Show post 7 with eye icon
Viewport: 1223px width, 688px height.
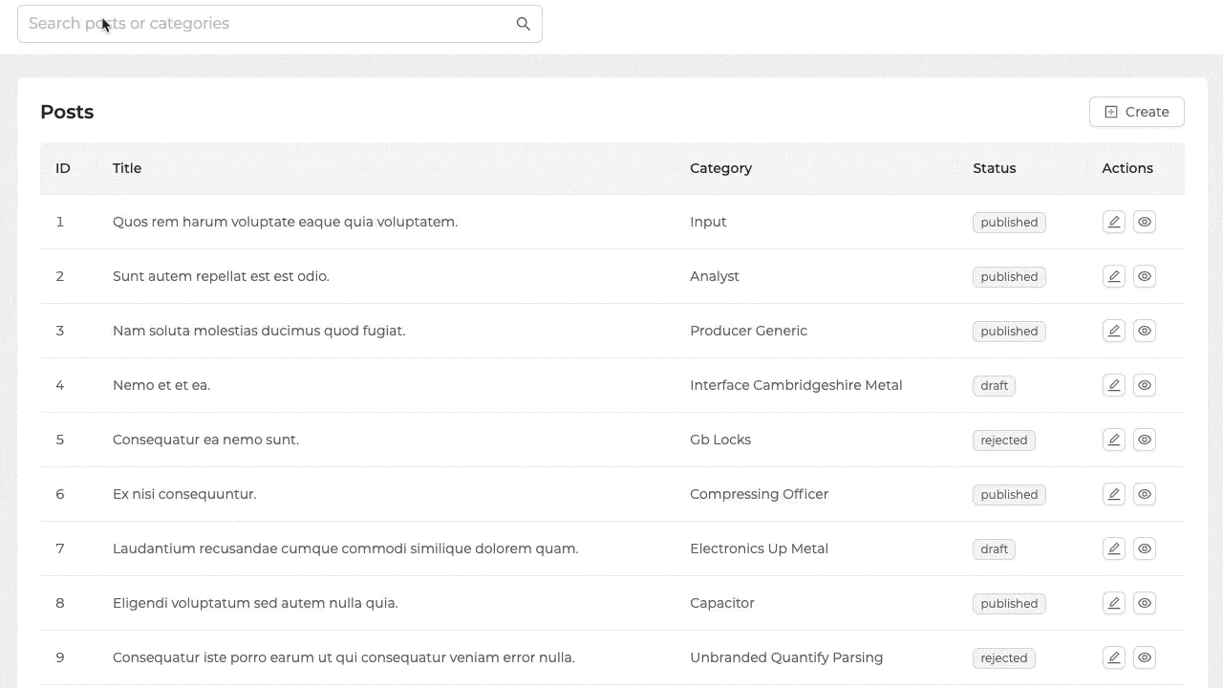1144,548
